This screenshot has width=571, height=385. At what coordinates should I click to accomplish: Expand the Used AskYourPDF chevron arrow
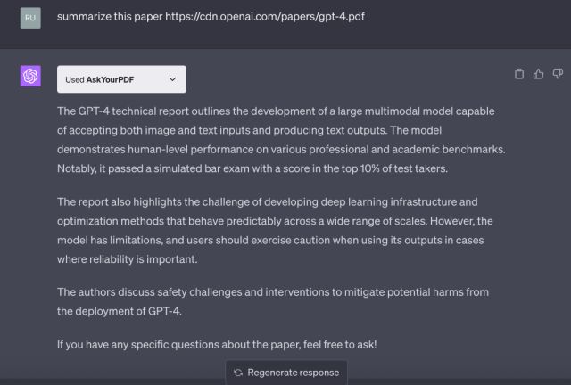coord(172,79)
